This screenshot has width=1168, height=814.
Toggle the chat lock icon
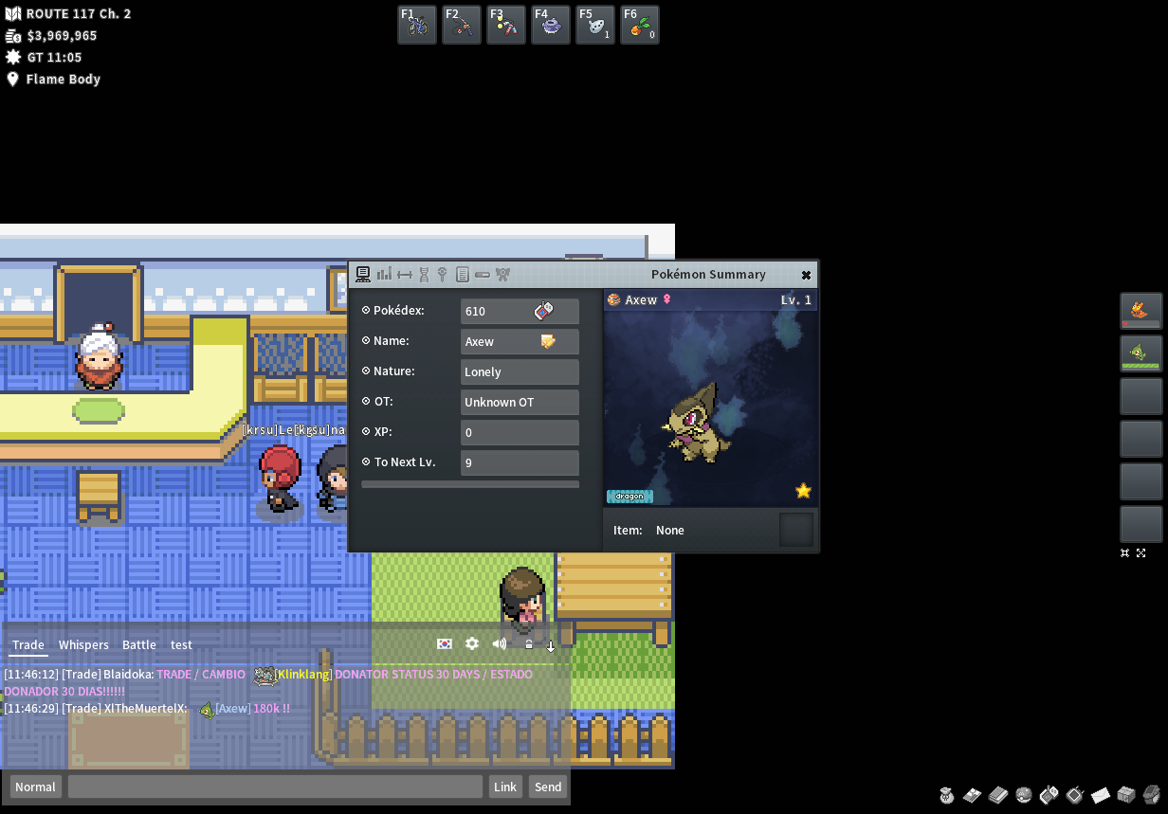(x=529, y=644)
